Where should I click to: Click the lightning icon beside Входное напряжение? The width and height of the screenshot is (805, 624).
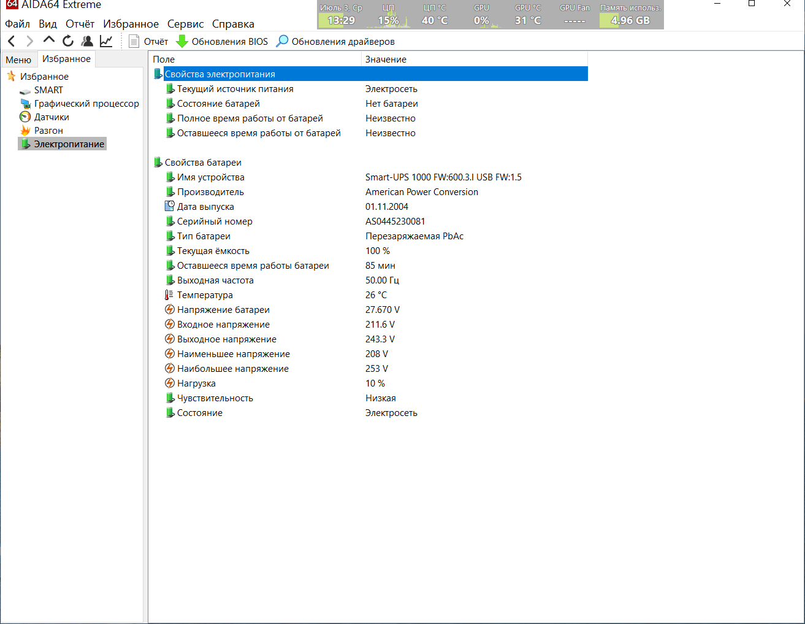click(170, 325)
